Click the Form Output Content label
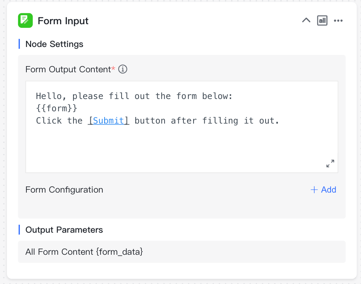This screenshot has height=284, width=361. (68, 69)
